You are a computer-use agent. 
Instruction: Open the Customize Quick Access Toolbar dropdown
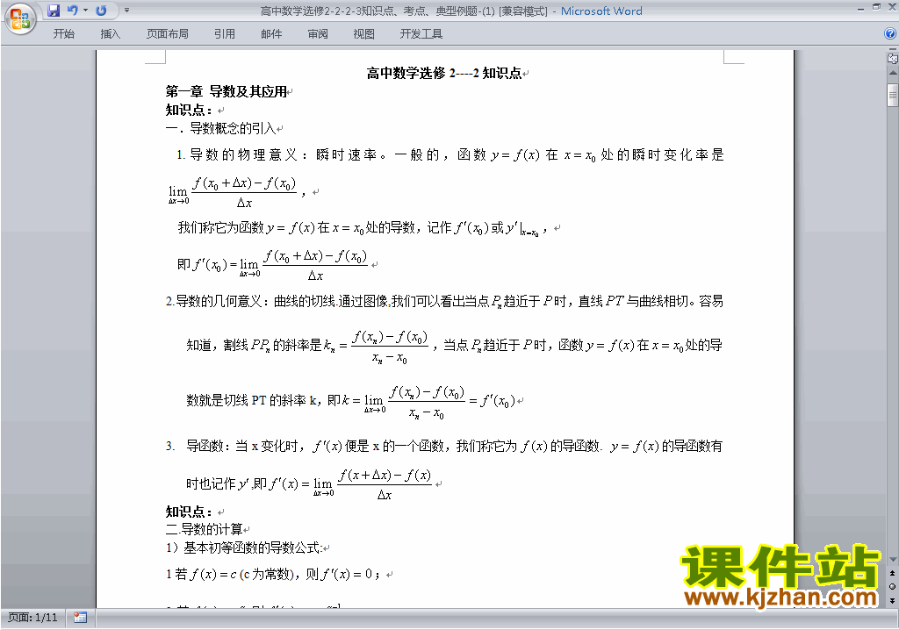click(x=126, y=11)
